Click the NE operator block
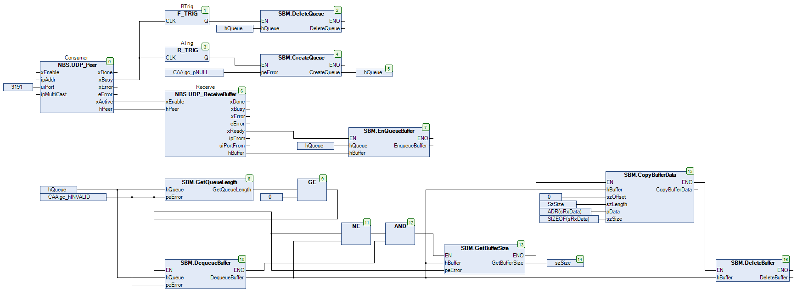 356,234
